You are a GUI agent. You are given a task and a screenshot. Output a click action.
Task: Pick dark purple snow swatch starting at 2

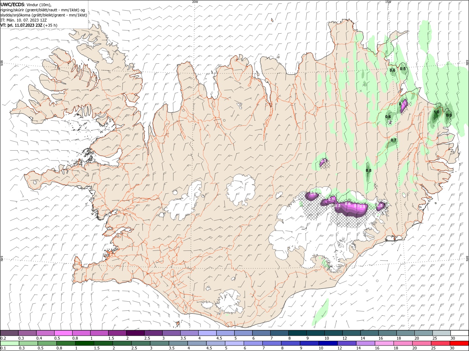(135, 333)
